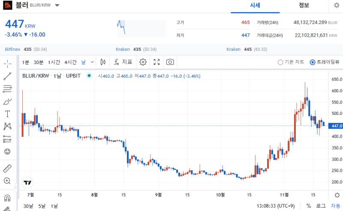This screenshot has width=343, height=211.
Task: Click the BLUR coin logo
Action: click(8, 5)
